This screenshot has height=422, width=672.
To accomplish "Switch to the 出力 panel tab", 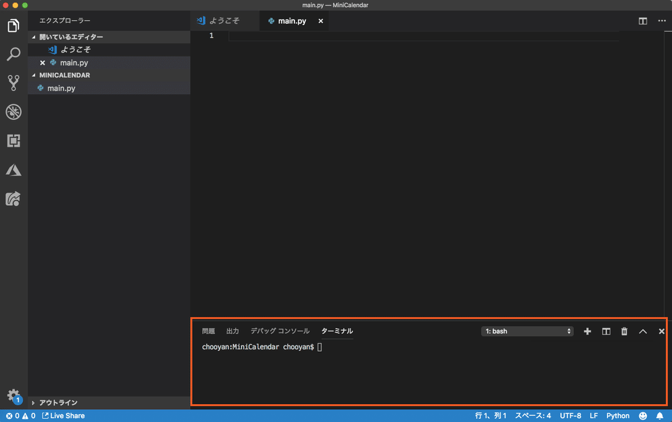I will (x=232, y=331).
